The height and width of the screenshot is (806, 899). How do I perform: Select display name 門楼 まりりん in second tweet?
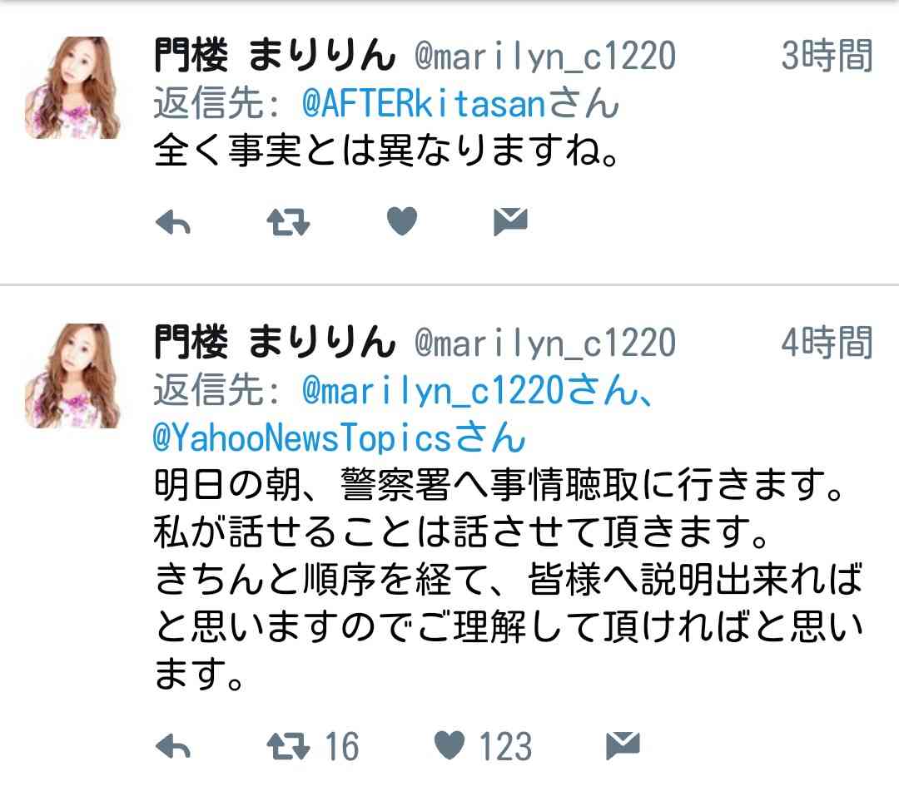(x=275, y=343)
